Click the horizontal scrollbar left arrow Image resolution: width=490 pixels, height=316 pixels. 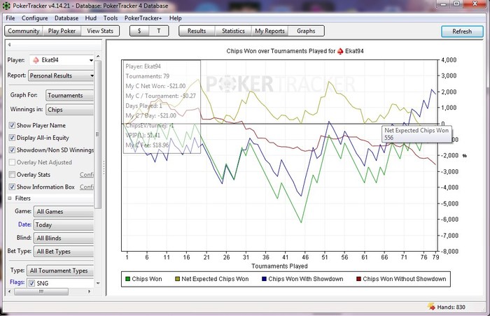[9, 292]
